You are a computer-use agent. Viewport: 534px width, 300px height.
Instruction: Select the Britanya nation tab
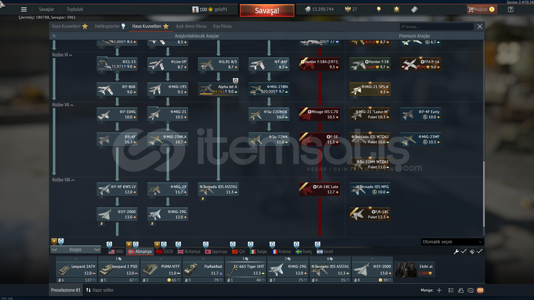tap(189, 252)
